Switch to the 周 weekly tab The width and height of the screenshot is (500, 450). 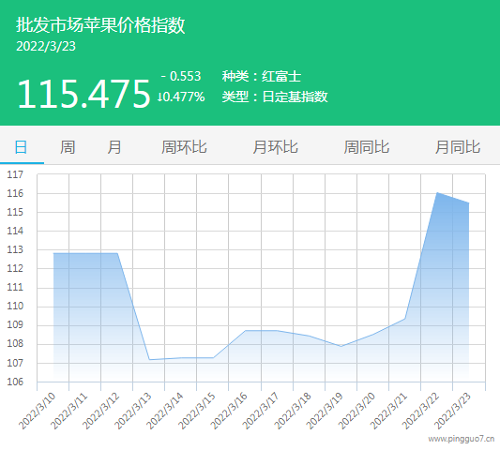coord(68,147)
